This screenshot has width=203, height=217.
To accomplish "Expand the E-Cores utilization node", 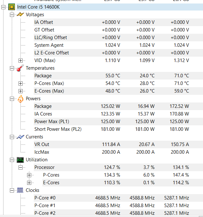I will pyautogui.click(x=29, y=183).
